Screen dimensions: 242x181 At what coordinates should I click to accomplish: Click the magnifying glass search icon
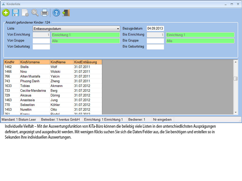click(35, 13)
